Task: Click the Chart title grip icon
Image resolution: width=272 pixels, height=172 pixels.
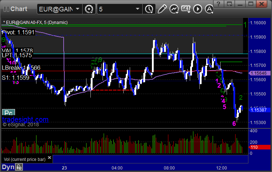Action: (6, 9)
